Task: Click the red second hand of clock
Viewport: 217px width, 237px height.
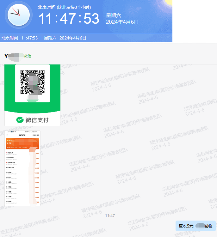Action: [x=16, y=12]
